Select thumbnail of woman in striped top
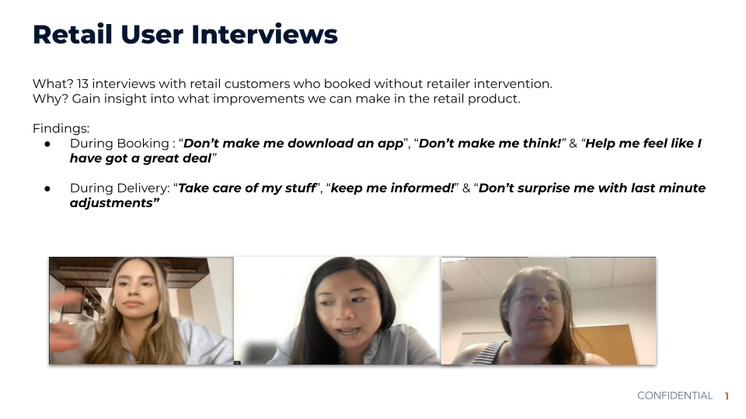The image size is (746, 419). click(549, 310)
